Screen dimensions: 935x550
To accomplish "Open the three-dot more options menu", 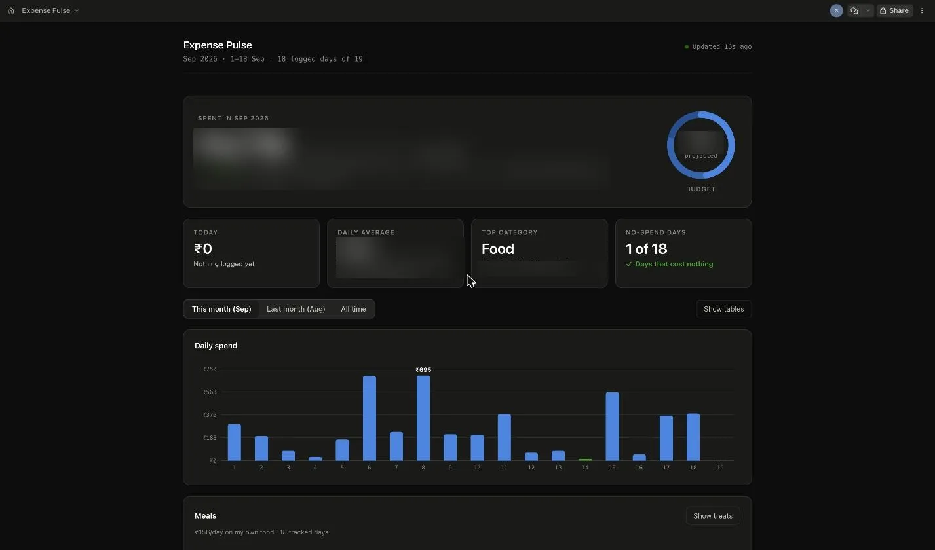I will point(922,10).
